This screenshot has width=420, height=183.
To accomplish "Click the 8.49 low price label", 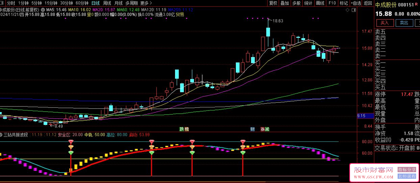I will coord(58,126).
